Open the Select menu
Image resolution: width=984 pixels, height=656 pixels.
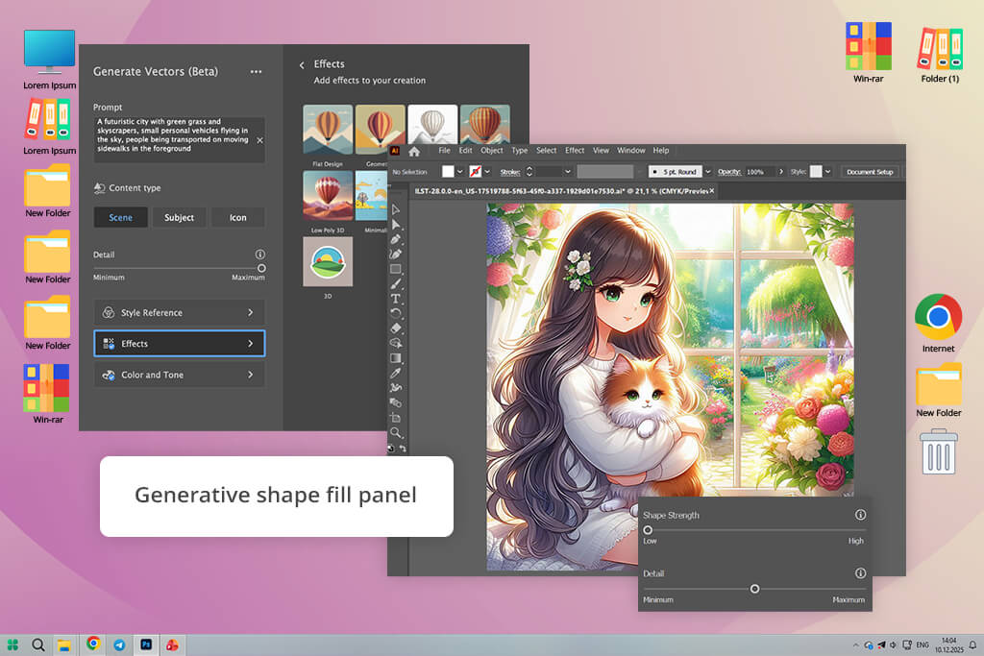click(x=546, y=151)
